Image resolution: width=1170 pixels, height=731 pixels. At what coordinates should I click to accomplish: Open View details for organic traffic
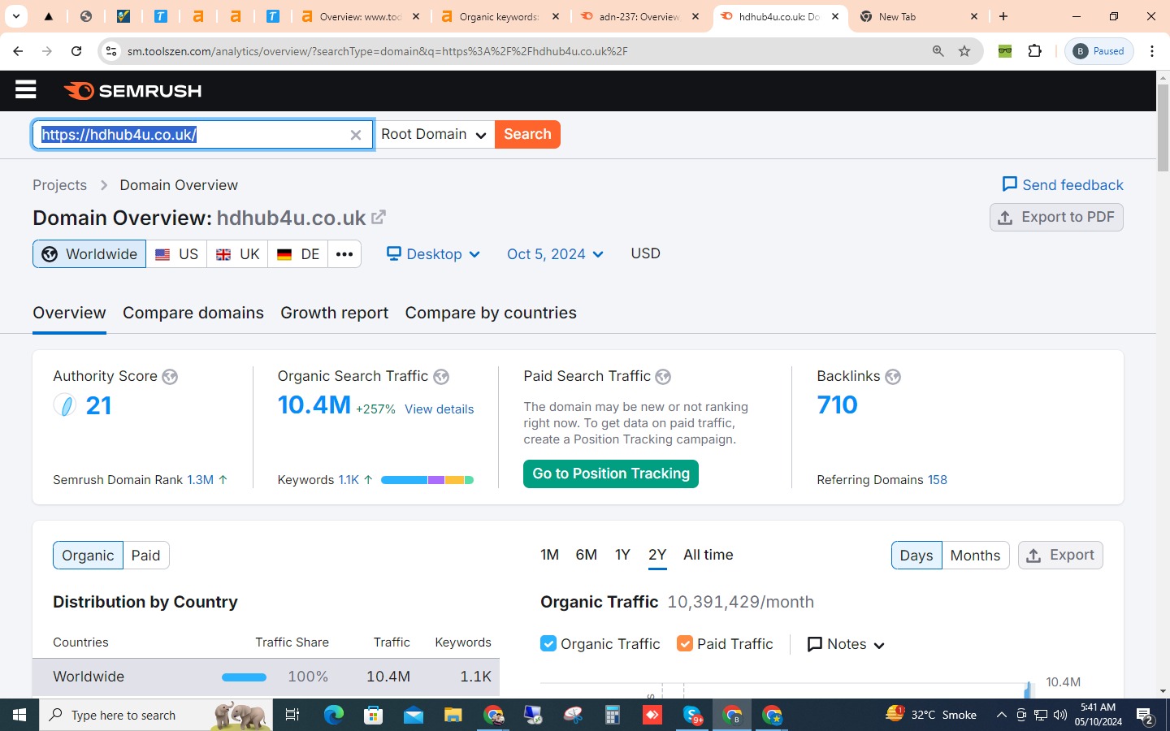pyautogui.click(x=440, y=409)
